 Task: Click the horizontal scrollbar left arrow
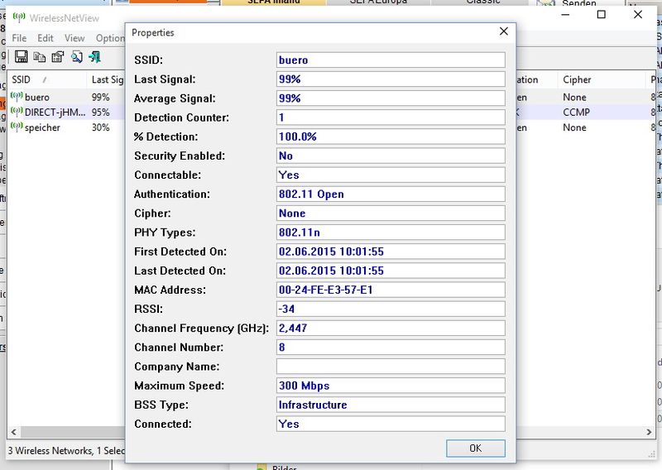coord(13,432)
